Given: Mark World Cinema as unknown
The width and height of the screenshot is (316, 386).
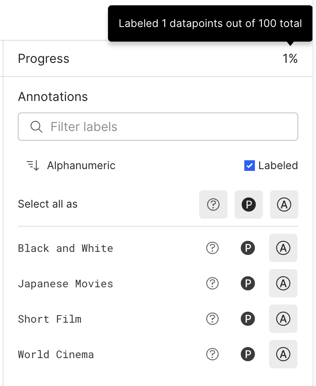Looking at the screenshot, I should (x=212, y=354).
